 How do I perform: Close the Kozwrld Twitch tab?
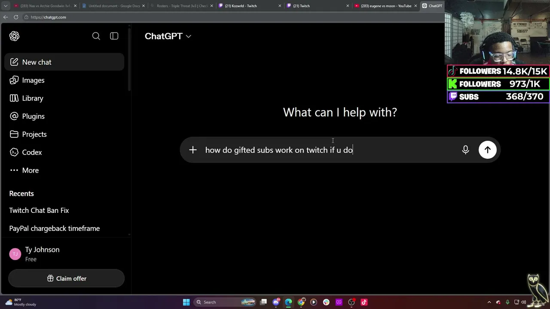[280, 6]
